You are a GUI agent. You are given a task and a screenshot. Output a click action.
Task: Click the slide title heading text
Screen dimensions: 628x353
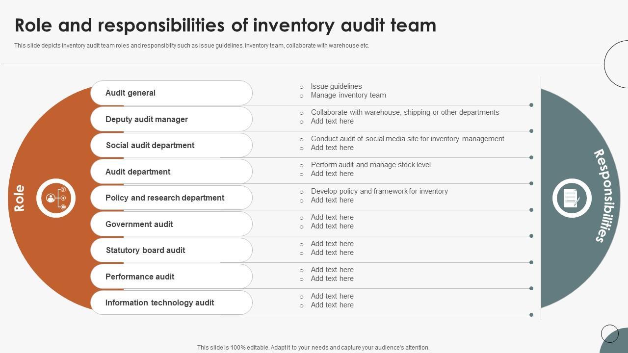pos(225,25)
